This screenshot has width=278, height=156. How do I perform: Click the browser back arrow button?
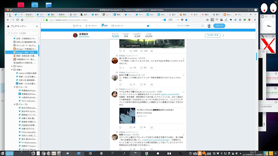(8, 20)
